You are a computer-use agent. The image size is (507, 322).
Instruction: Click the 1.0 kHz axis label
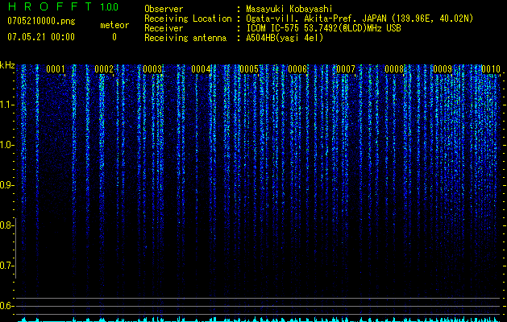(6, 145)
